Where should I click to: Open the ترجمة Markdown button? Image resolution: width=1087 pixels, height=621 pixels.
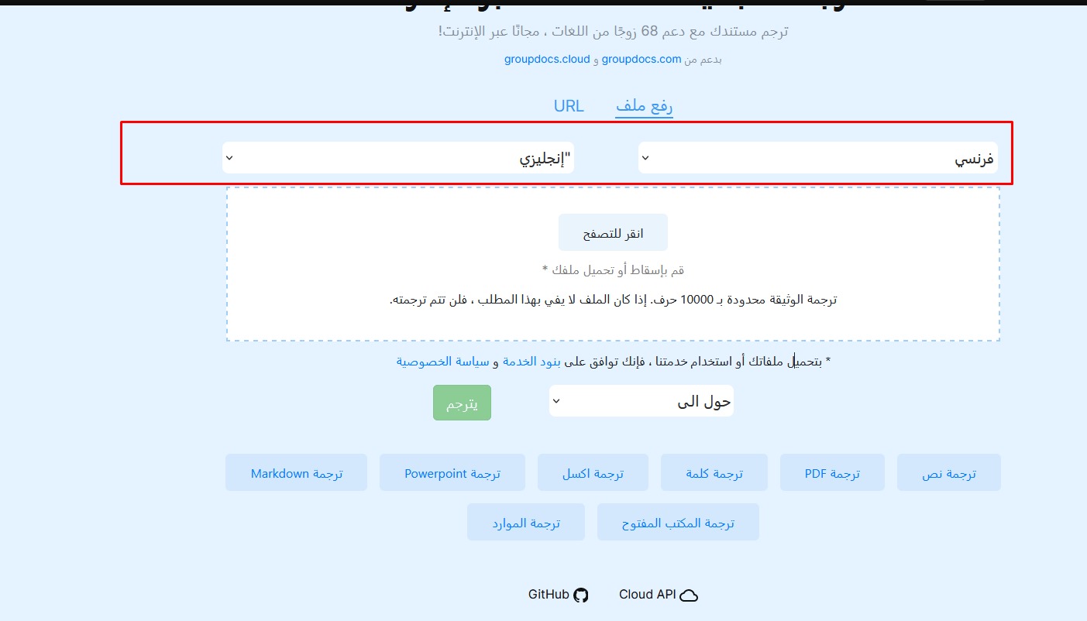(296, 473)
